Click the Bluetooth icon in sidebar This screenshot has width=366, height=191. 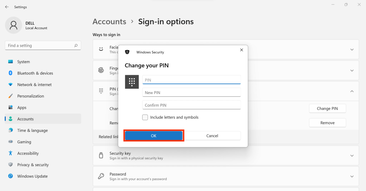coord(10,73)
